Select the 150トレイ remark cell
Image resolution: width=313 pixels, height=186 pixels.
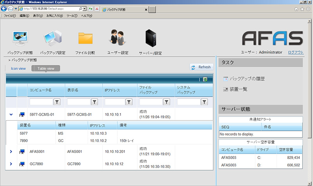(126, 141)
